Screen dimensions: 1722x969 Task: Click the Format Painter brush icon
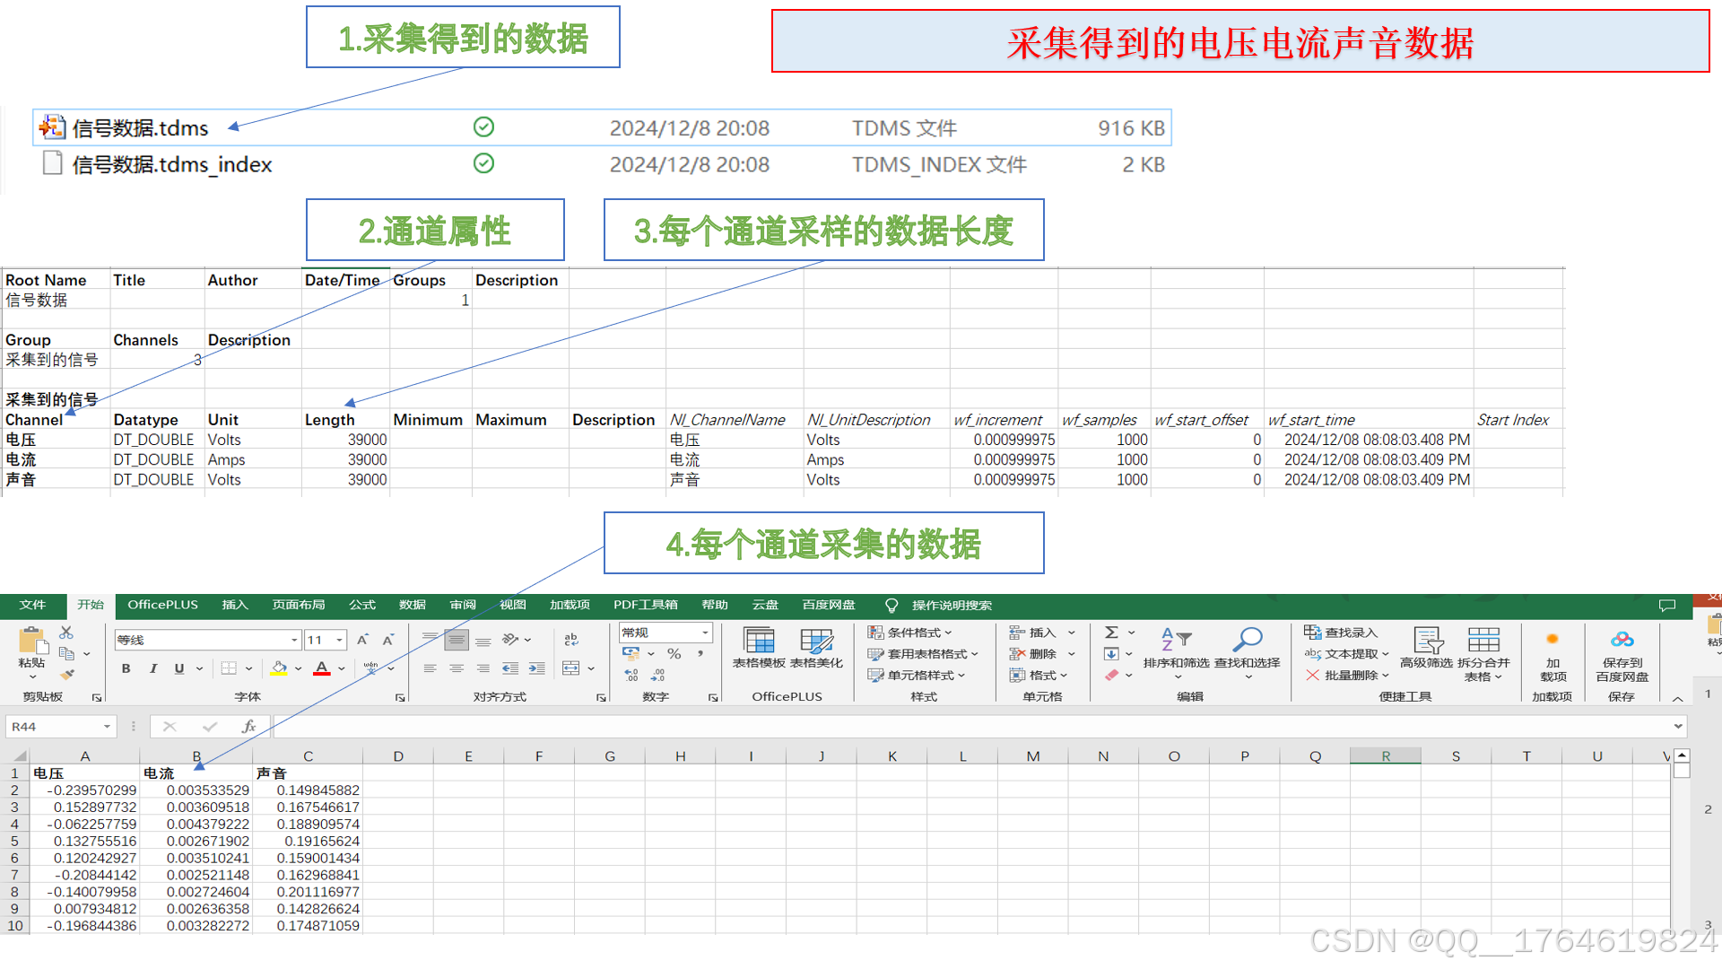click(67, 674)
